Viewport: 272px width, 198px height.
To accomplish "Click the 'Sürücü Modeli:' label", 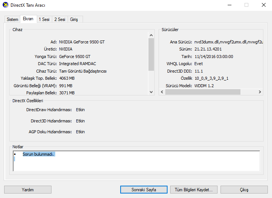I will coord(179,86).
